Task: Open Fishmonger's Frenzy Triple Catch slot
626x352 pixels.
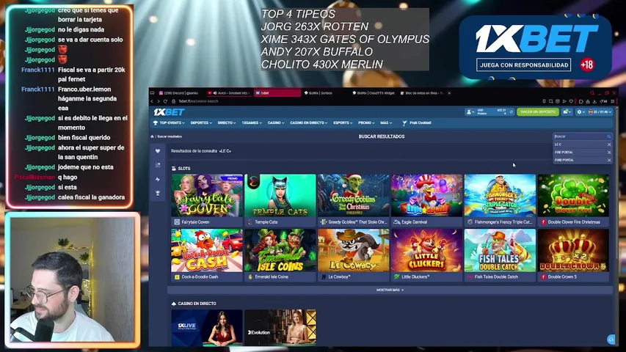Action: point(500,200)
